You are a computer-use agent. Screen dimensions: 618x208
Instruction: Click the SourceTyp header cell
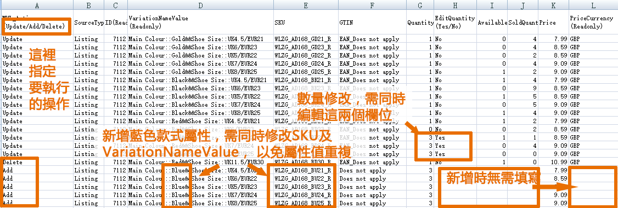[89, 22]
